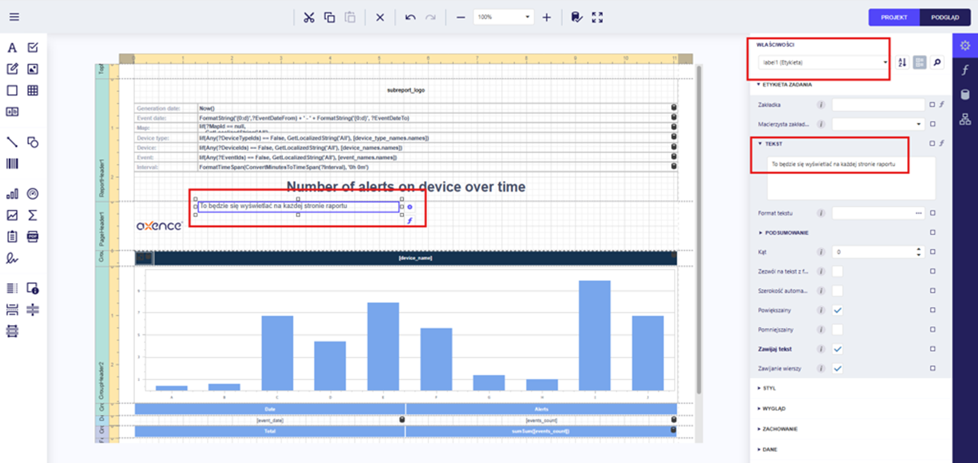Open the label1 (Etykieta) element dropdown
Viewport: 978px width, 463px height.
[x=823, y=62]
